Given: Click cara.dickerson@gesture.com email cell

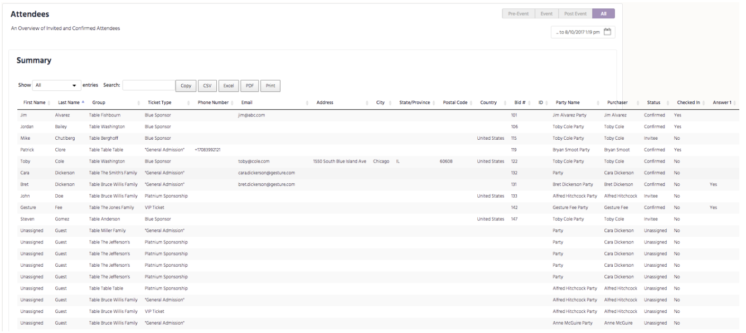Looking at the screenshot, I should [x=267, y=173].
